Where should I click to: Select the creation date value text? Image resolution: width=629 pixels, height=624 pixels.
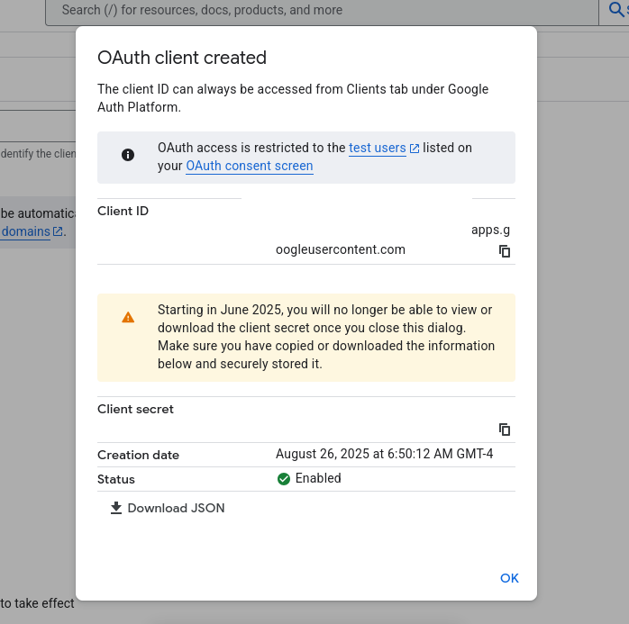[384, 454]
